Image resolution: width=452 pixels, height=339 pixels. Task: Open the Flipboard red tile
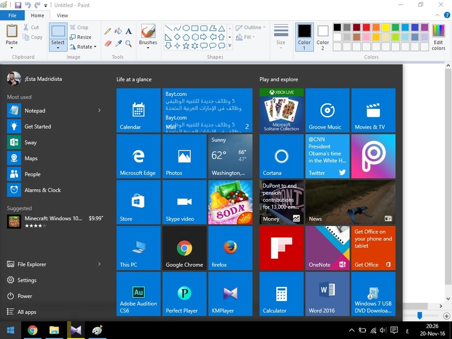click(x=281, y=248)
